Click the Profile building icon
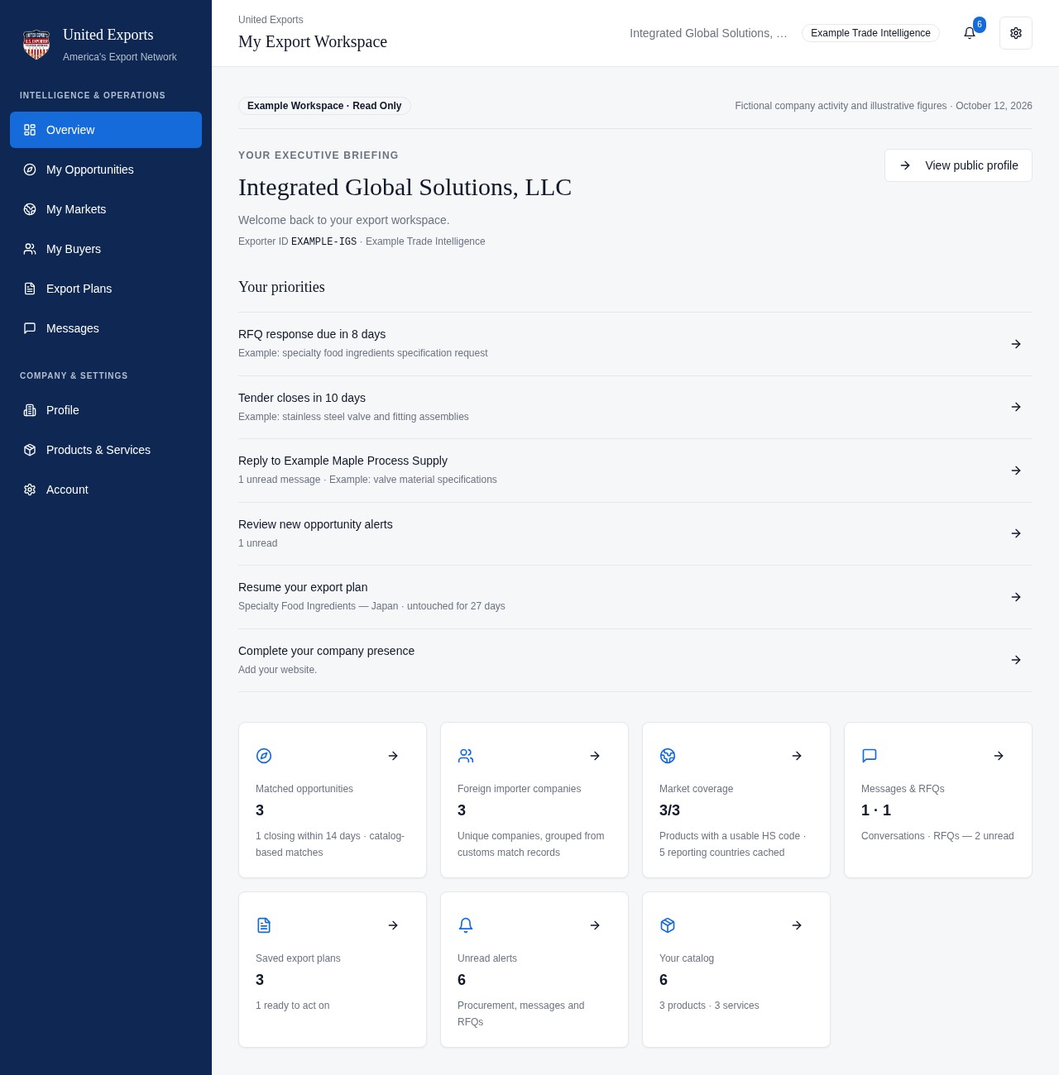The image size is (1059, 1075). click(x=30, y=410)
